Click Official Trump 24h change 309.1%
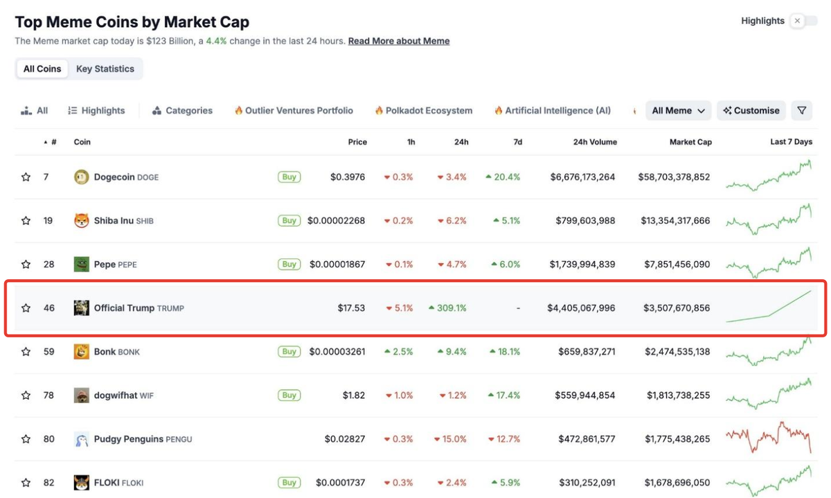 coord(447,308)
